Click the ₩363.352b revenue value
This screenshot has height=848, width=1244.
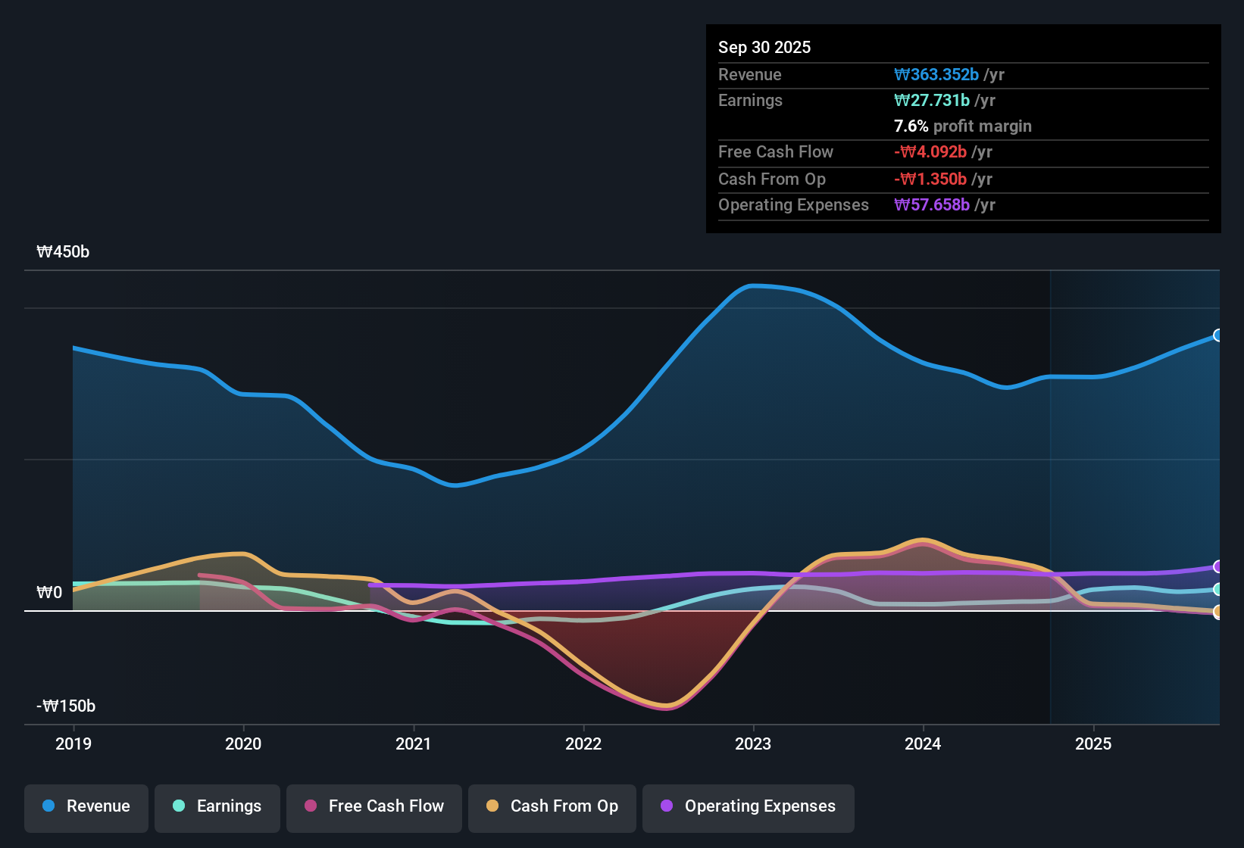point(937,74)
